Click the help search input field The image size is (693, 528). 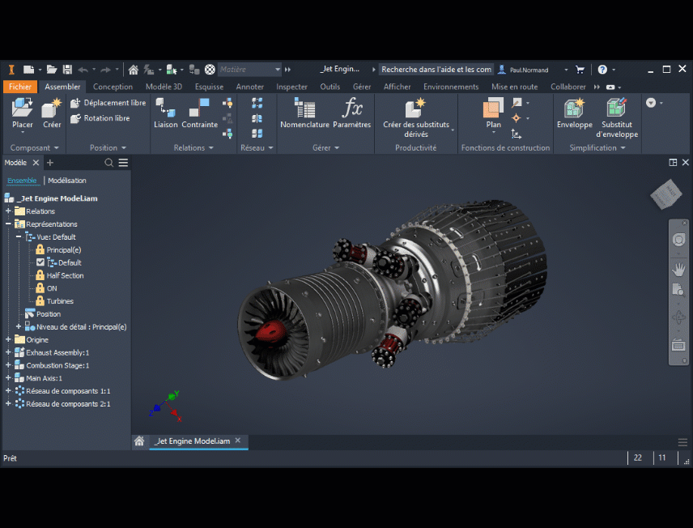tap(436, 70)
